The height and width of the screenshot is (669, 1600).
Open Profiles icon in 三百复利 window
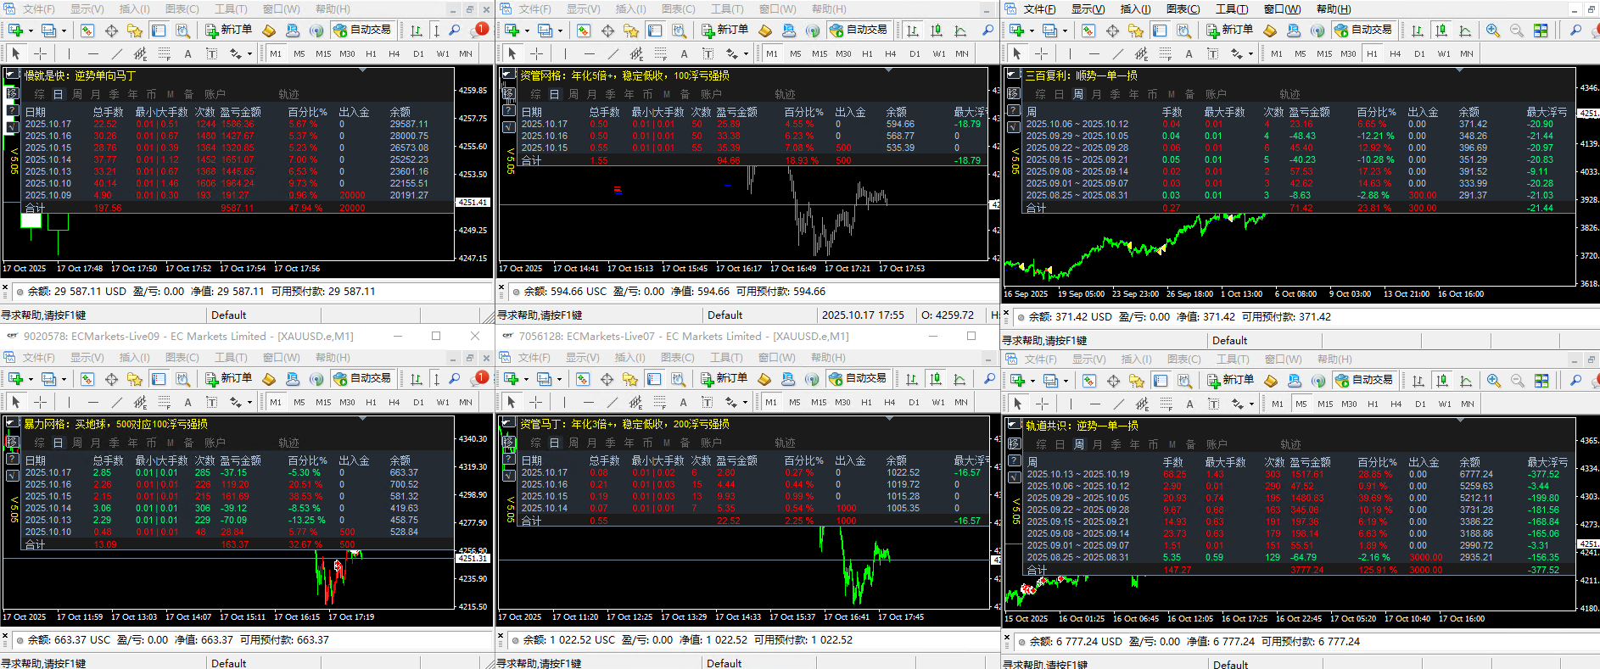pos(1049,31)
